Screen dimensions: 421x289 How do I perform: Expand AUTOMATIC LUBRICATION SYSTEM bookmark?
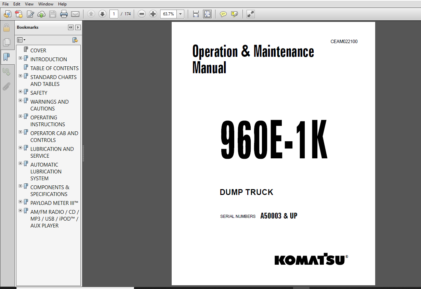[x=21, y=163]
